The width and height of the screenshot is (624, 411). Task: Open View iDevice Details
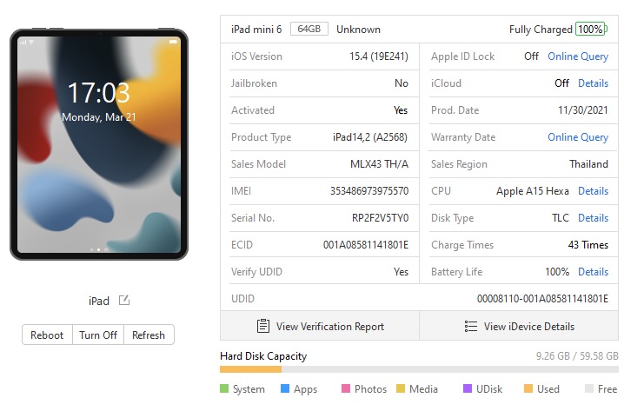(519, 326)
